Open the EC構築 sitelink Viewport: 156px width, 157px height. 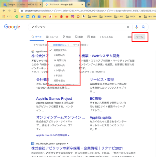pyautogui.click(x=96, y=99)
